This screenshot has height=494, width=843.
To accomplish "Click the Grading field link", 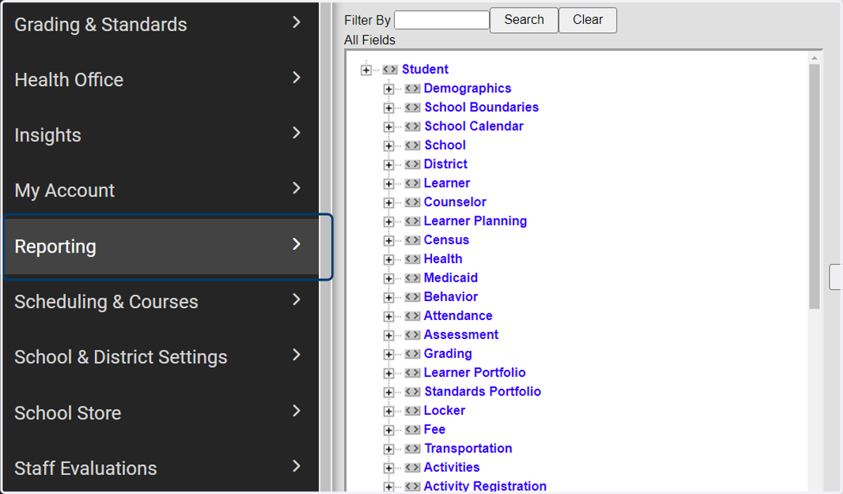I will tap(447, 354).
